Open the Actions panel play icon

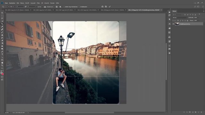click(169, 12)
